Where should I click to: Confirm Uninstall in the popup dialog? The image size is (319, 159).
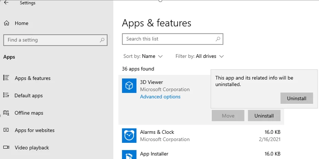(297, 98)
